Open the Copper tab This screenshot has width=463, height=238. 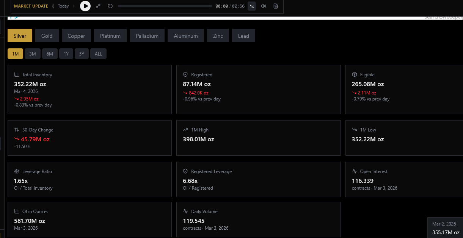click(76, 36)
